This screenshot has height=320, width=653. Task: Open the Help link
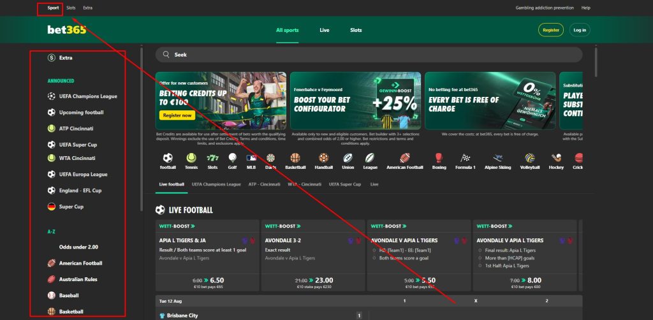point(586,8)
